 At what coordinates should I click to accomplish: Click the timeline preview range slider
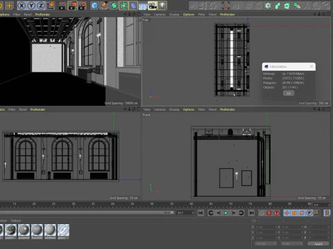tap(87, 212)
